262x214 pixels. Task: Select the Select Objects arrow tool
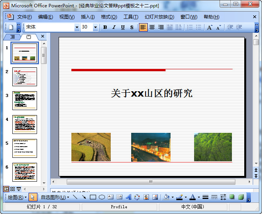click(32, 197)
